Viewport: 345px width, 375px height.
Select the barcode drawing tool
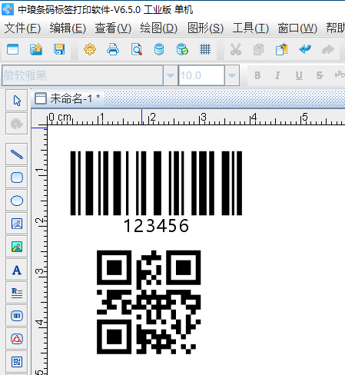pos(17,316)
